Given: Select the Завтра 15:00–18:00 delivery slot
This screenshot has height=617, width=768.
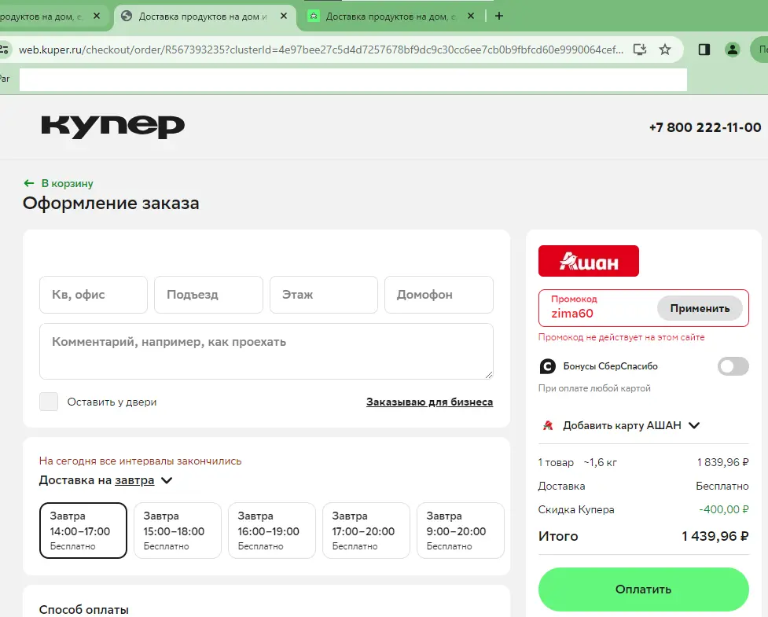Looking at the screenshot, I should [x=178, y=531].
